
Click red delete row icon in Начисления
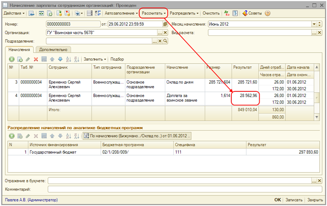click(x=36, y=59)
